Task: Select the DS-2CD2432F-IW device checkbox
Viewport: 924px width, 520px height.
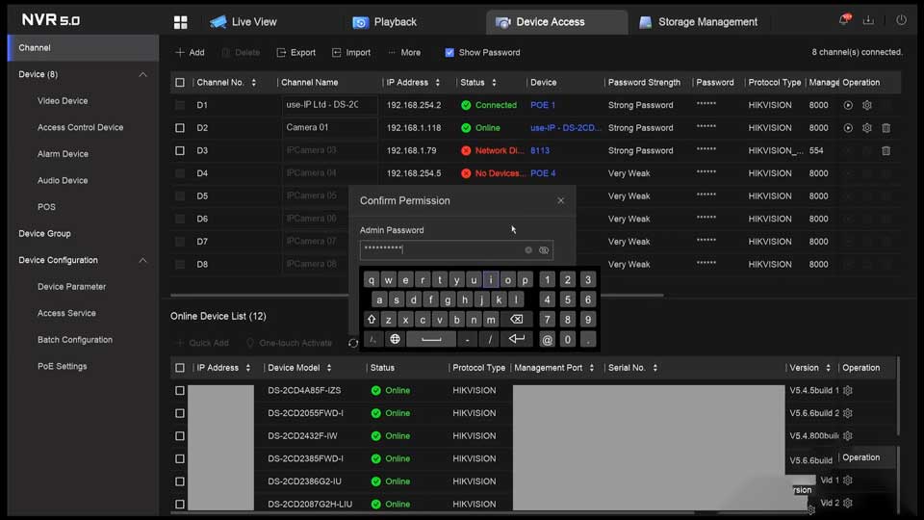Action: click(x=180, y=436)
